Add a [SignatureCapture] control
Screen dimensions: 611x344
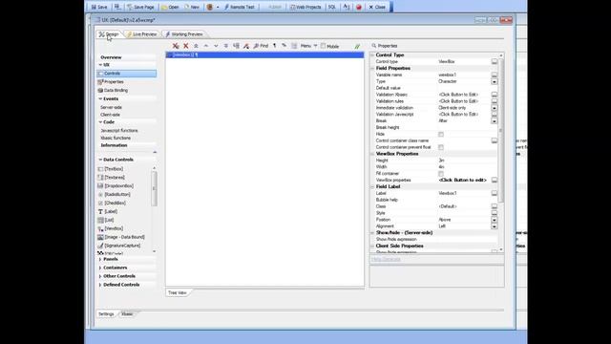pos(119,246)
